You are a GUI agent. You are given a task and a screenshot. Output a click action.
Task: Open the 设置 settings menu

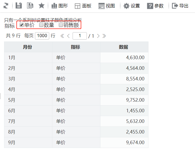[132, 6]
